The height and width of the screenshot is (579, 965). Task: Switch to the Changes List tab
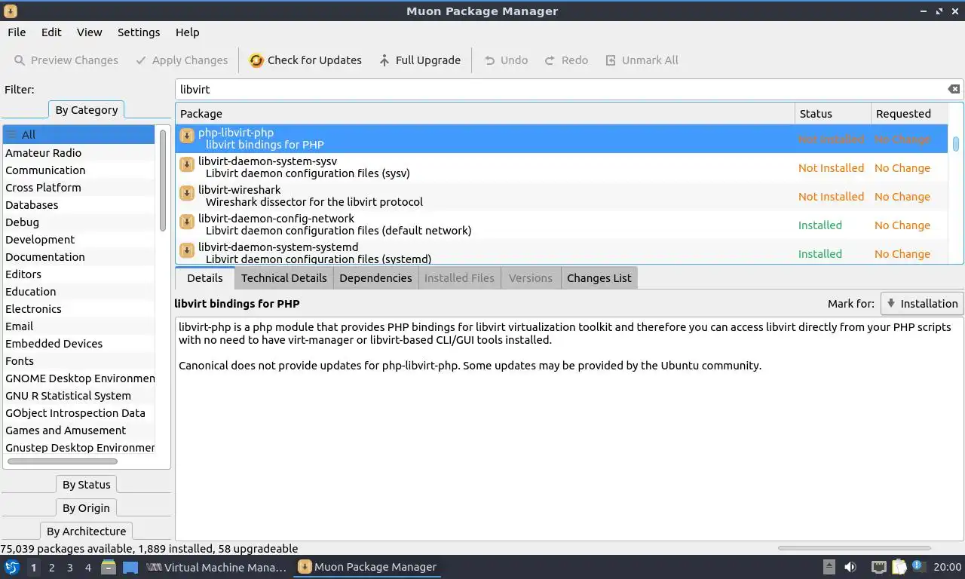click(599, 277)
